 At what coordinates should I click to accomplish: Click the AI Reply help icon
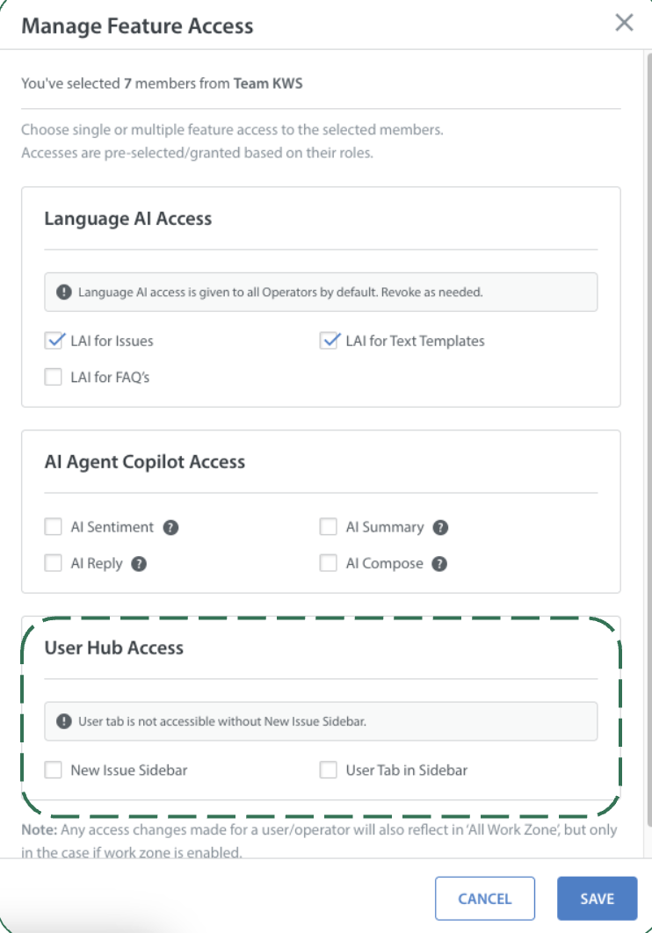(139, 564)
